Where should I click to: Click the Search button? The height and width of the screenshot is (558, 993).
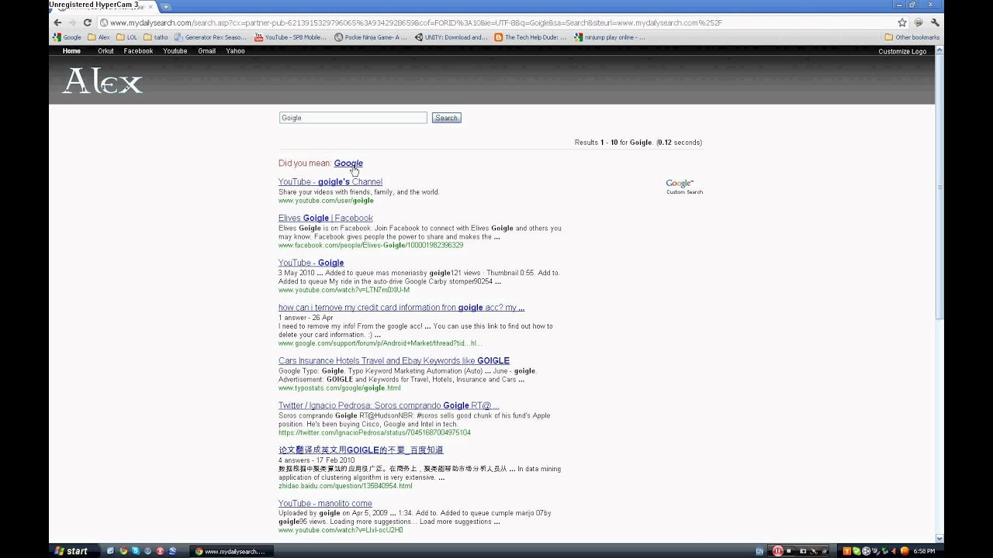coord(446,118)
